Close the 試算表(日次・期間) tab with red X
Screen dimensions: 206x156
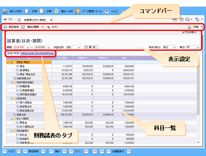click(51, 20)
